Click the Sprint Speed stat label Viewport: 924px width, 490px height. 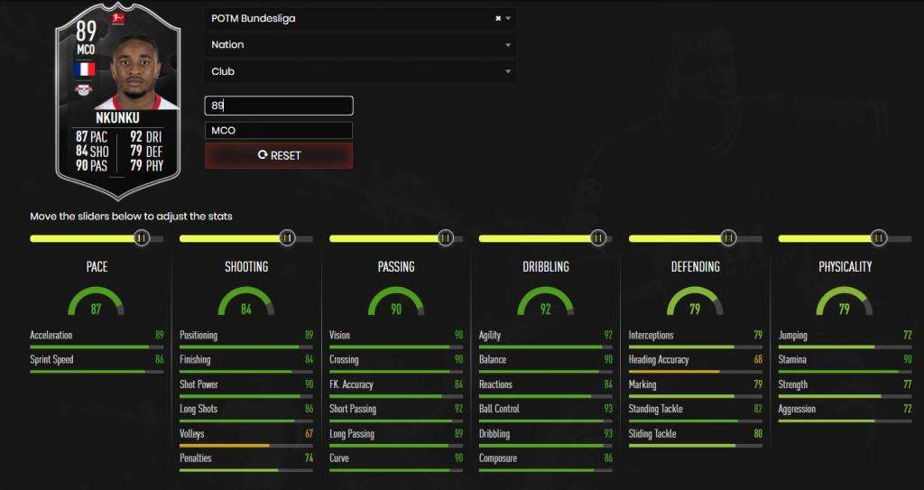pyautogui.click(x=51, y=360)
